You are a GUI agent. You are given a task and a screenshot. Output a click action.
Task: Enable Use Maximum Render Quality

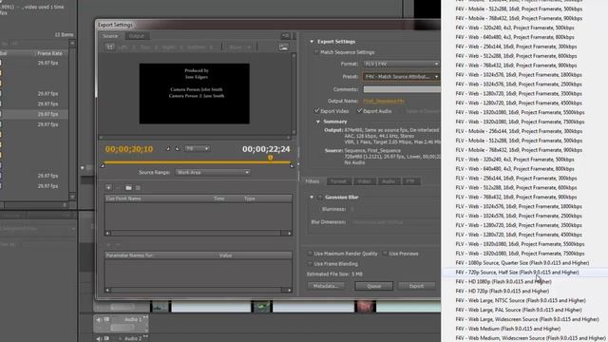[310, 254]
